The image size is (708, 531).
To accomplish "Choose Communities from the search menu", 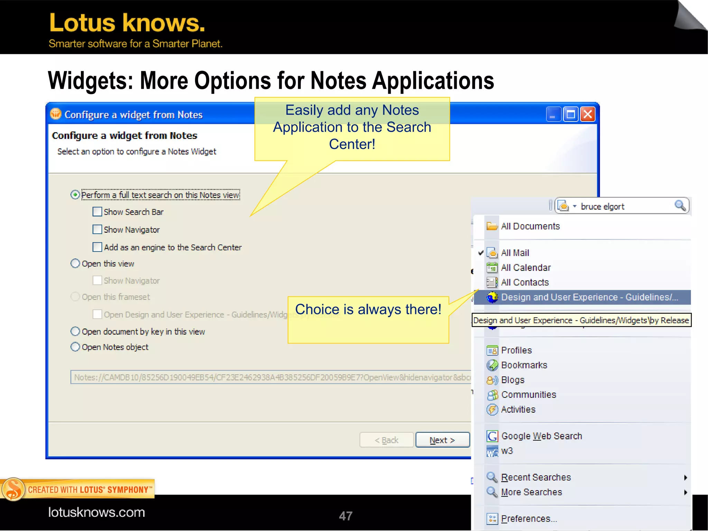I will 582,395.
